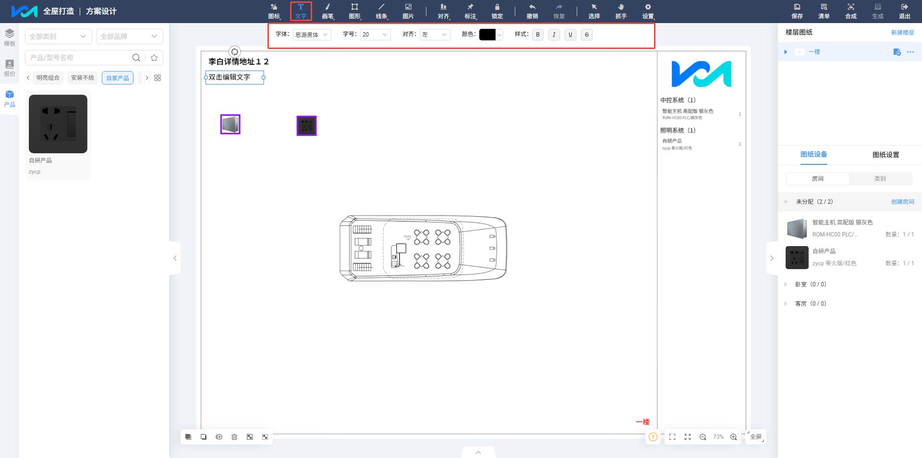Open the 清单 list

point(824,11)
